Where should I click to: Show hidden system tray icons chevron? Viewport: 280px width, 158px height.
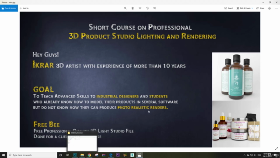[244, 155]
